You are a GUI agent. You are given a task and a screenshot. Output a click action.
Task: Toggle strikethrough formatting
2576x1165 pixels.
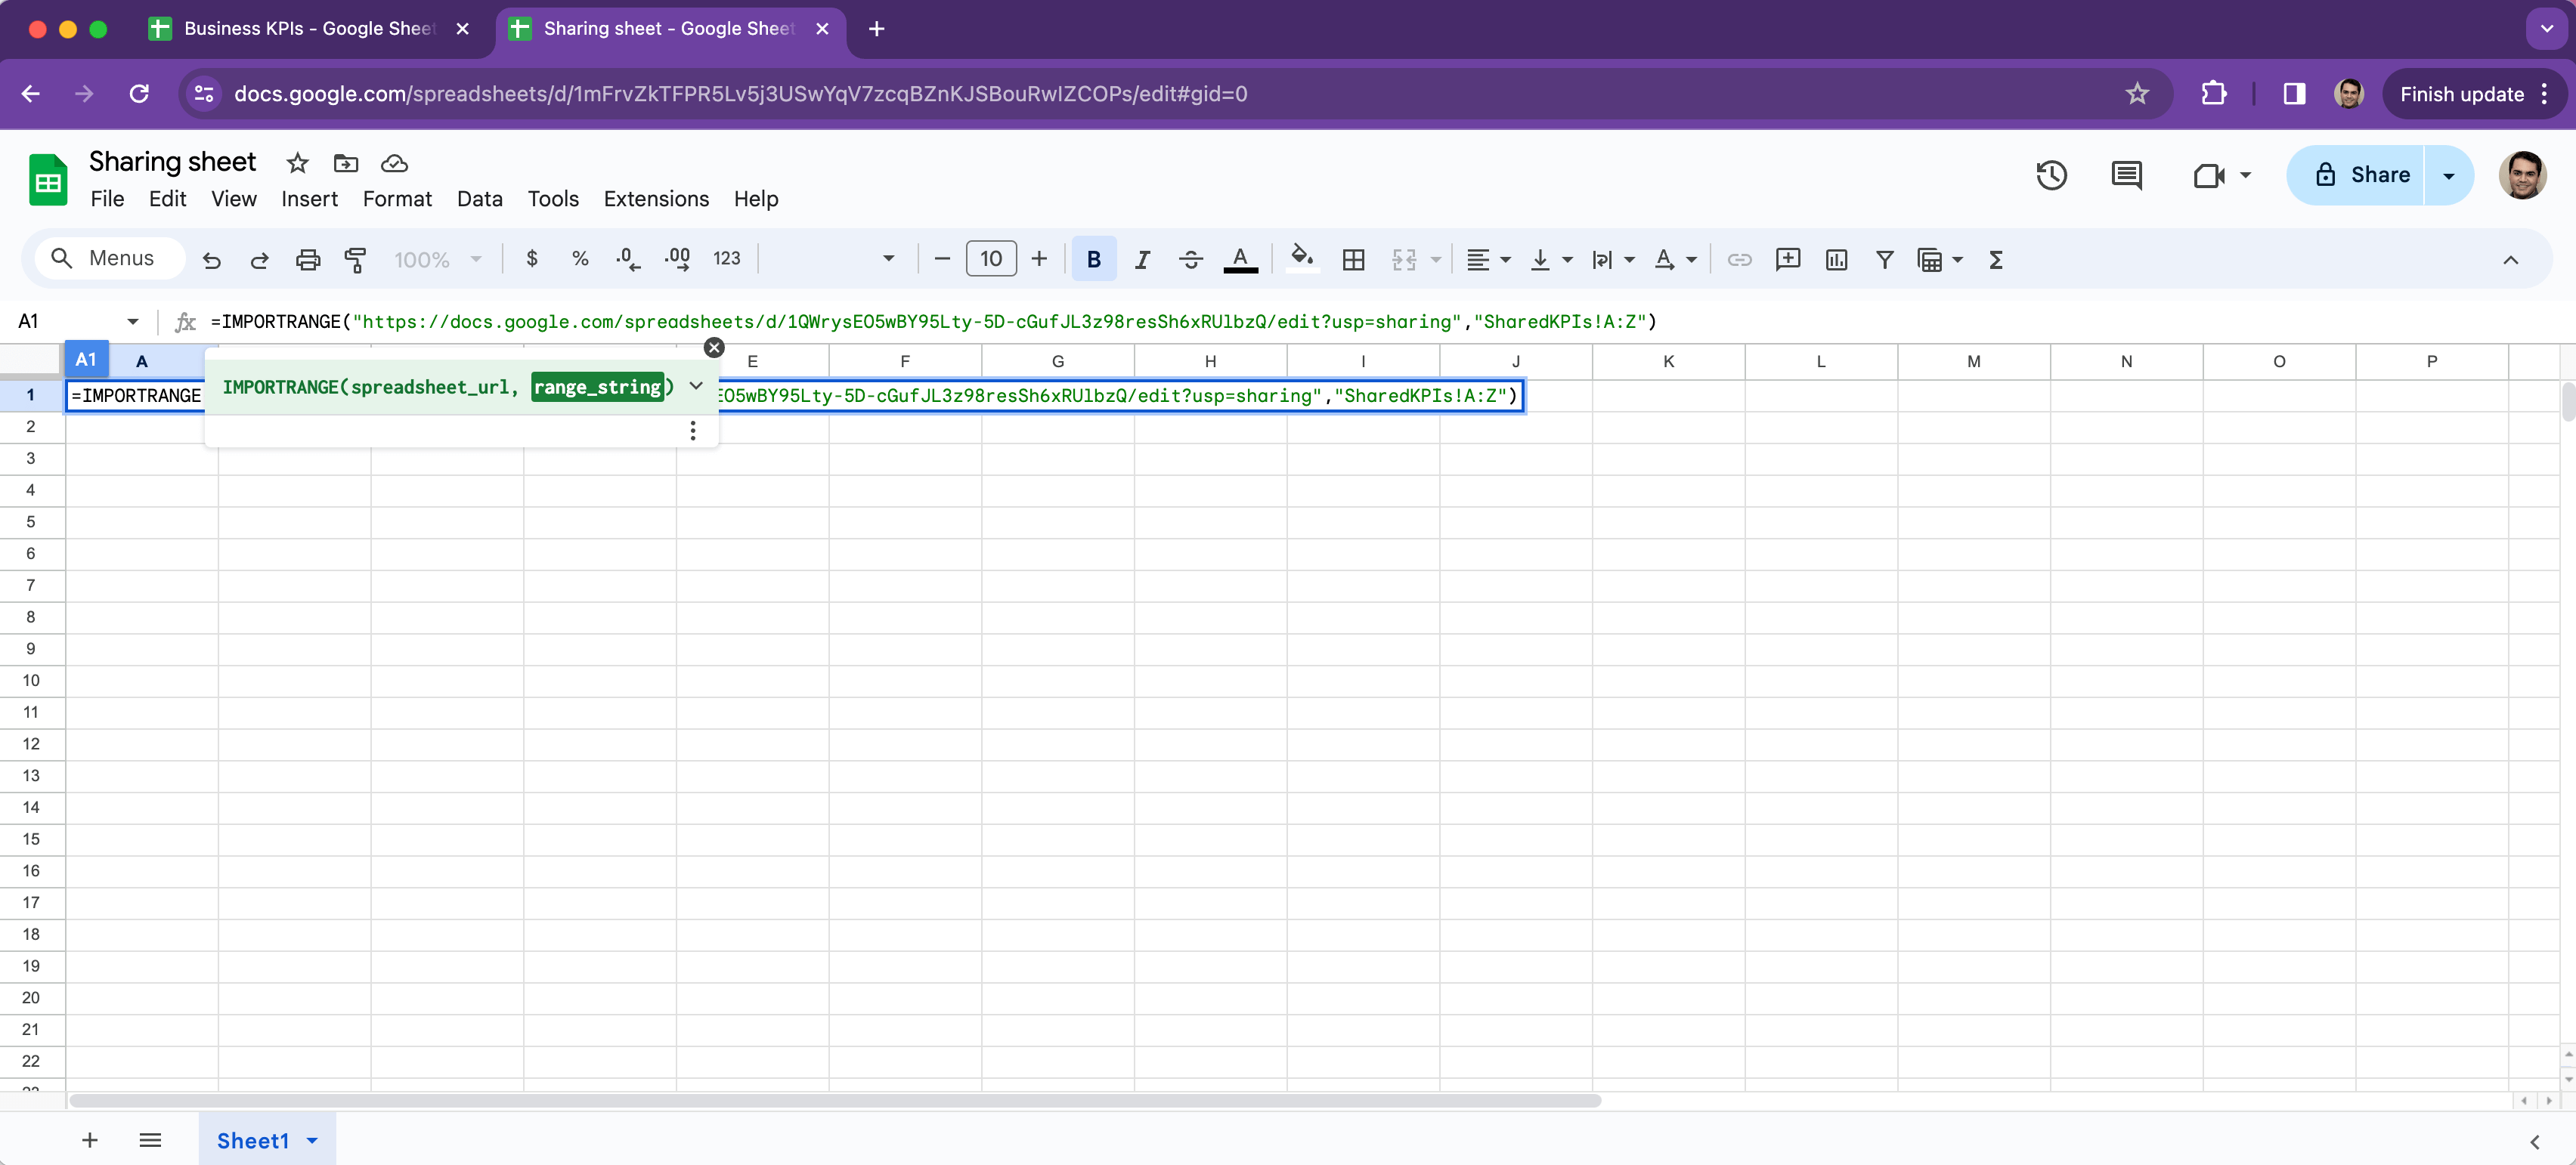[1190, 260]
